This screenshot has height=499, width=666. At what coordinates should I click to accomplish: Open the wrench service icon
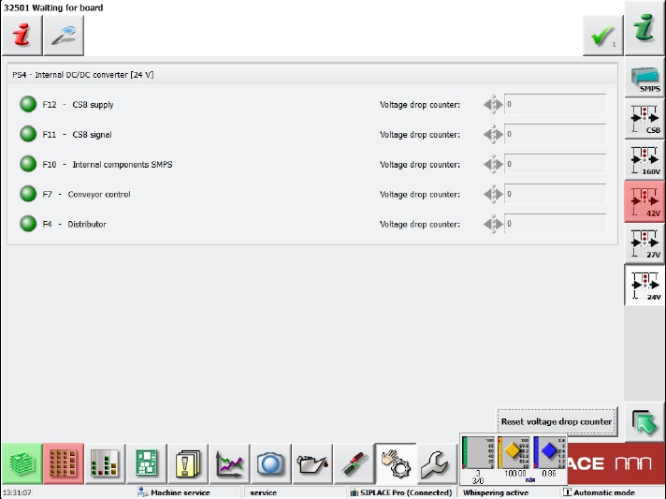[x=437, y=463]
